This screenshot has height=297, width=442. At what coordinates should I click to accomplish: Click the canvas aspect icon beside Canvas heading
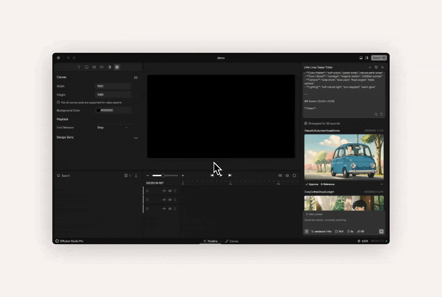click(136, 78)
